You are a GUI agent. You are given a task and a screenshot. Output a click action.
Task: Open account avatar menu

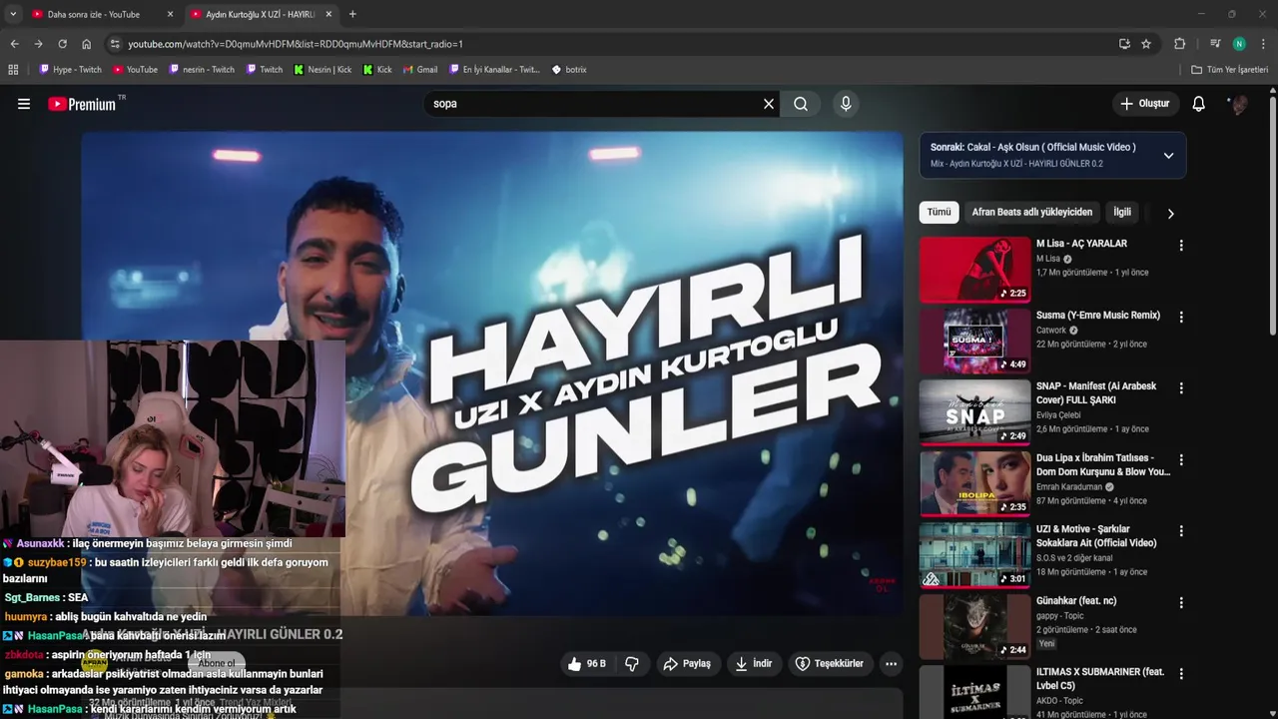pyautogui.click(x=1238, y=104)
